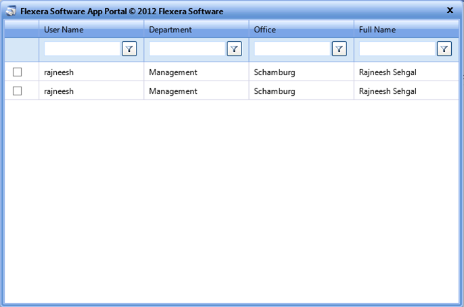Sort by the Department column header
Viewport: 464px width, 307px height.
click(x=170, y=30)
